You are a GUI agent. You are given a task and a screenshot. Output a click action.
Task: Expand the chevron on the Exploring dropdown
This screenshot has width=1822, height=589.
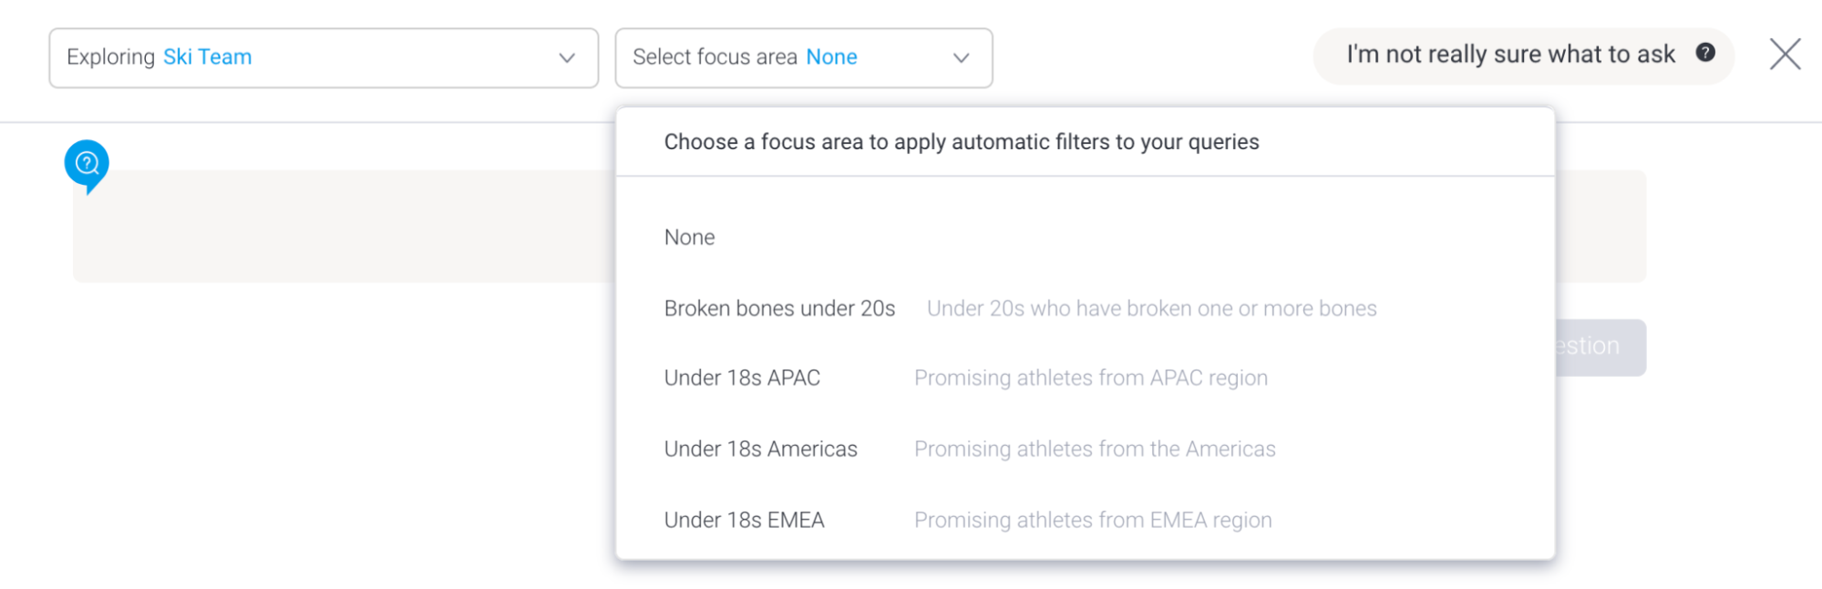[x=567, y=58]
